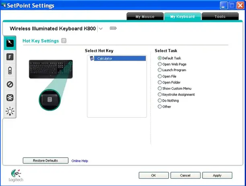Click the keyboard image thumbnail
Image resolution: width=246 pixels, height=186 pixels.
[x=51, y=69]
